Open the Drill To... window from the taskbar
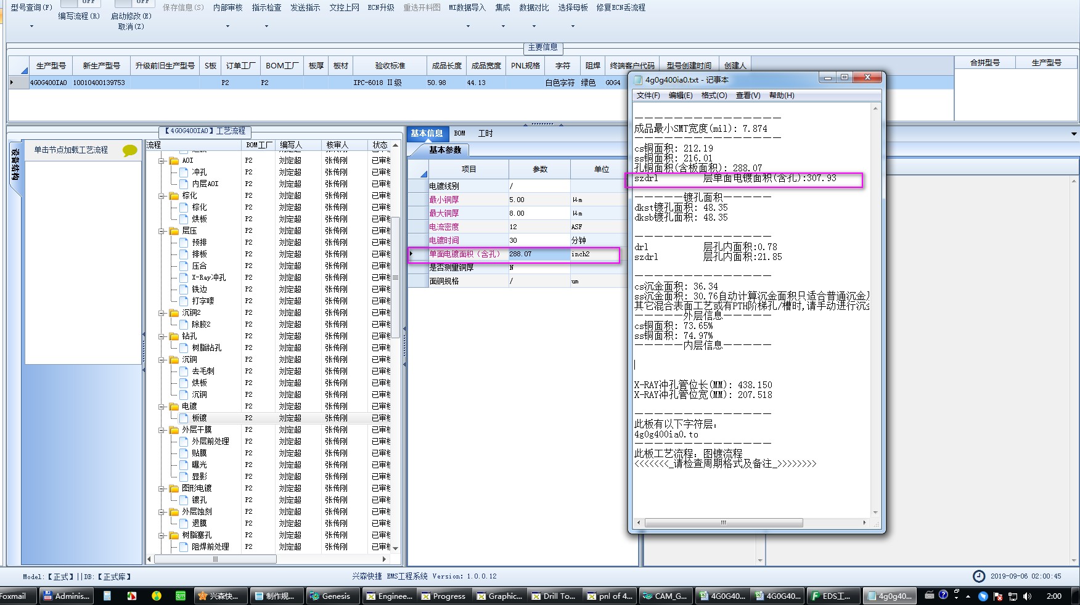The width and height of the screenshot is (1080, 605). [555, 596]
